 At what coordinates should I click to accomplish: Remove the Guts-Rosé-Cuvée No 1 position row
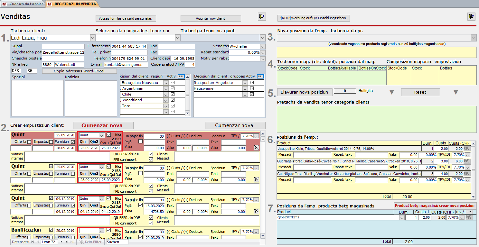click(466, 161)
